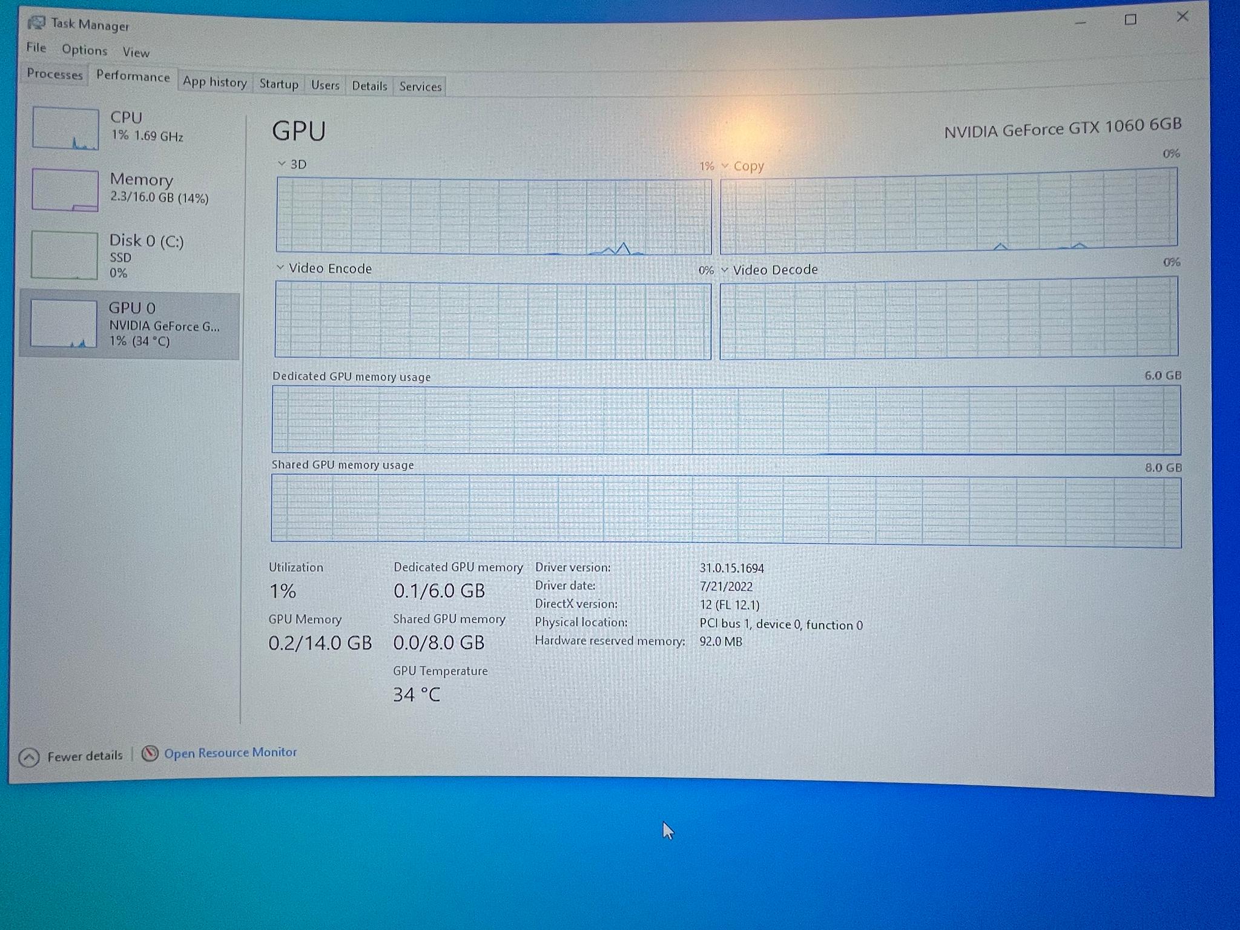The height and width of the screenshot is (930, 1240).
Task: Click the Fewer details button
Action: point(85,756)
